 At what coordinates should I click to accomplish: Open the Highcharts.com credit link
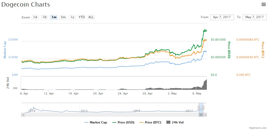(x=258, y=128)
